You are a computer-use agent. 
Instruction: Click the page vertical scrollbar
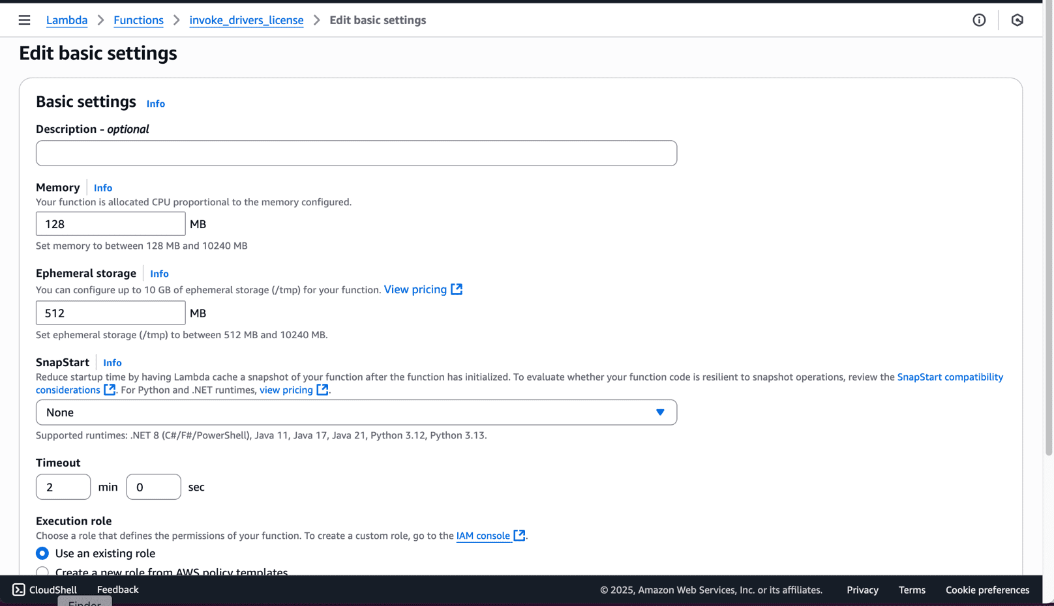point(1049,228)
